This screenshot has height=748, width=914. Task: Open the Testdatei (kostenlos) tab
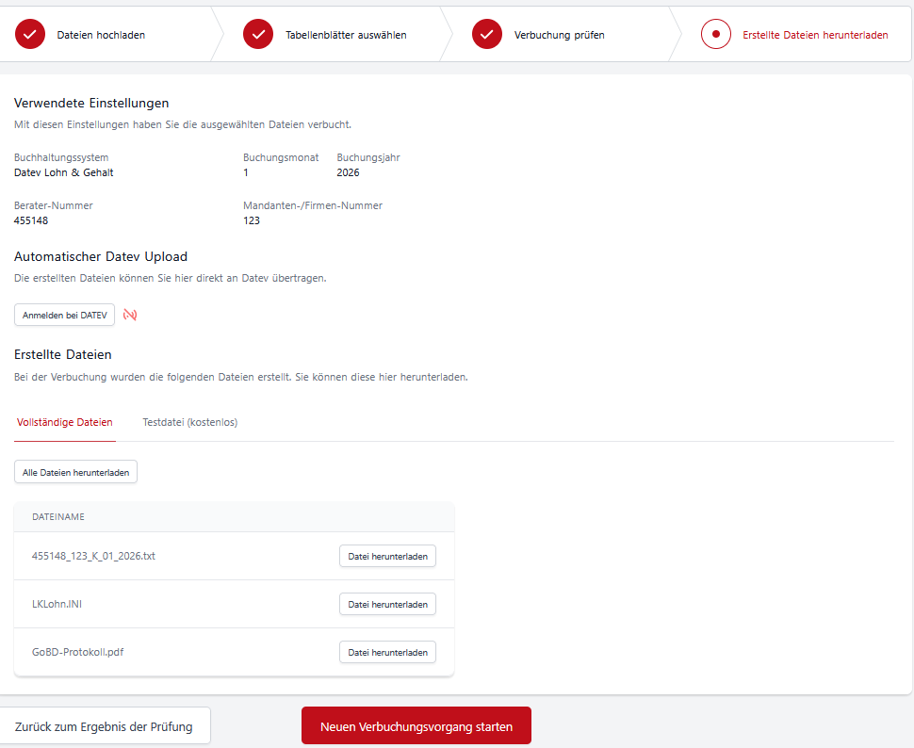[x=190, y=422]
